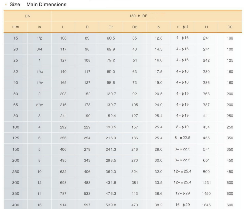Click the 60.5 D1 value
This screenshot has width=251, height=209.
tap(111, 38)
